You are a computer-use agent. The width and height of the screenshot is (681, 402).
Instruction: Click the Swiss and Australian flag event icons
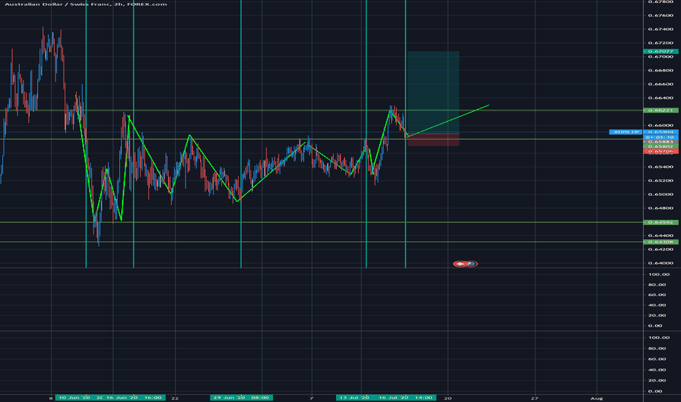(x=465, y=264)
